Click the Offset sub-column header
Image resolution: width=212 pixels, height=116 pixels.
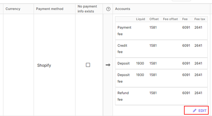tap(154, 19)
